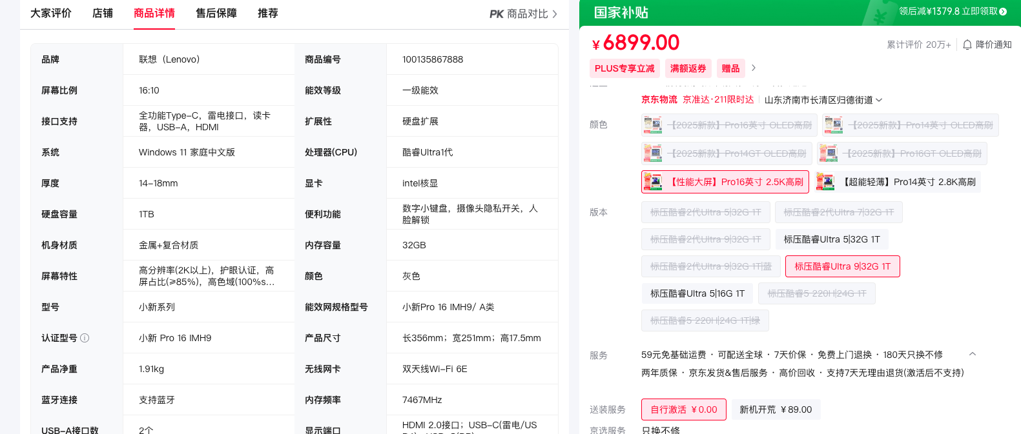Viewport: 1021px width, 434px height.
Task: Select the 新机开荒 ¥89.00 service
Action: 776,409
